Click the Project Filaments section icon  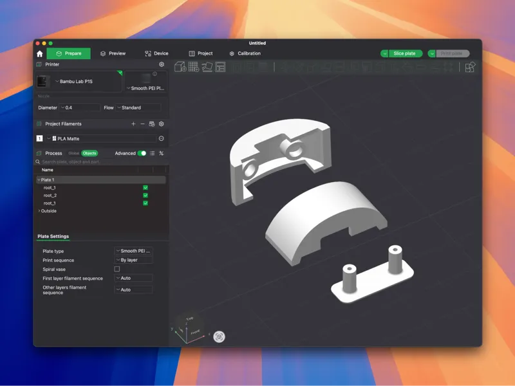click(39, 124)
